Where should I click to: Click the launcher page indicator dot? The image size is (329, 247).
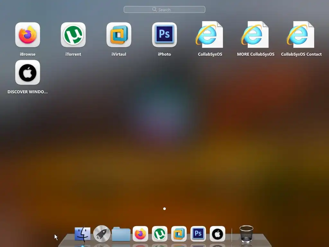click(x=164, y=209)
